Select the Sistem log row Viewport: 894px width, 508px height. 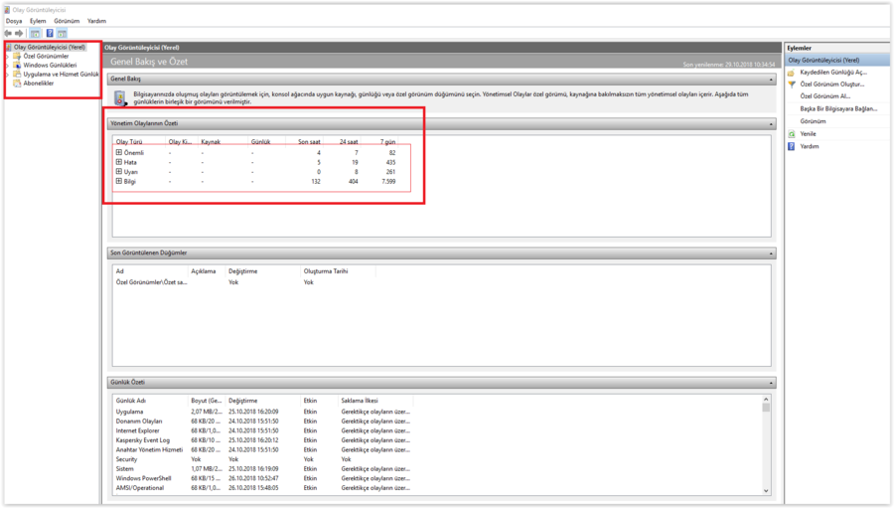(263, 469)
